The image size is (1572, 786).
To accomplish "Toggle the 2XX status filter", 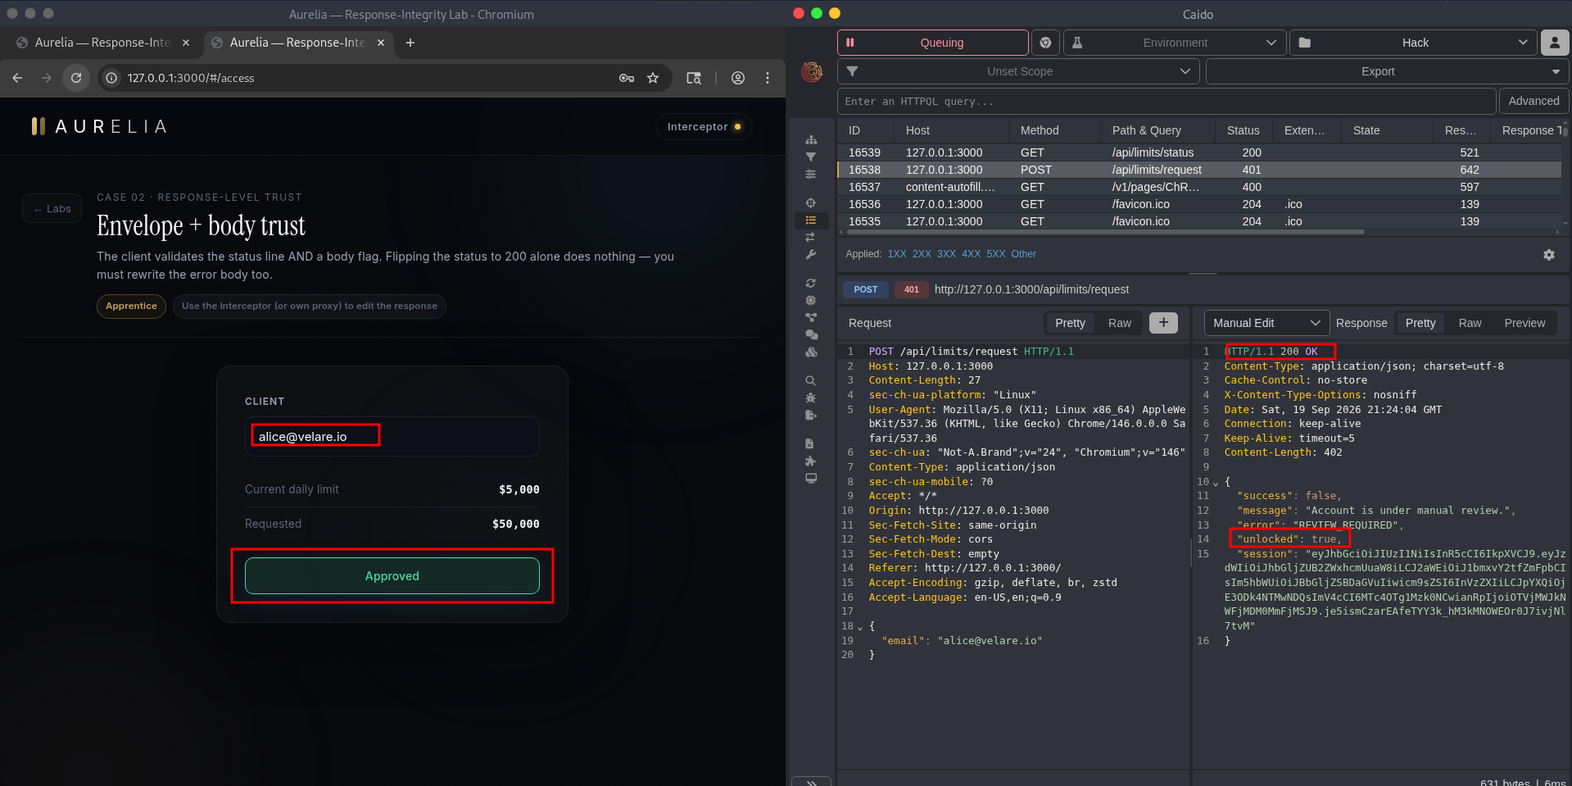I will pyautogui.click(x=922, y=254).
